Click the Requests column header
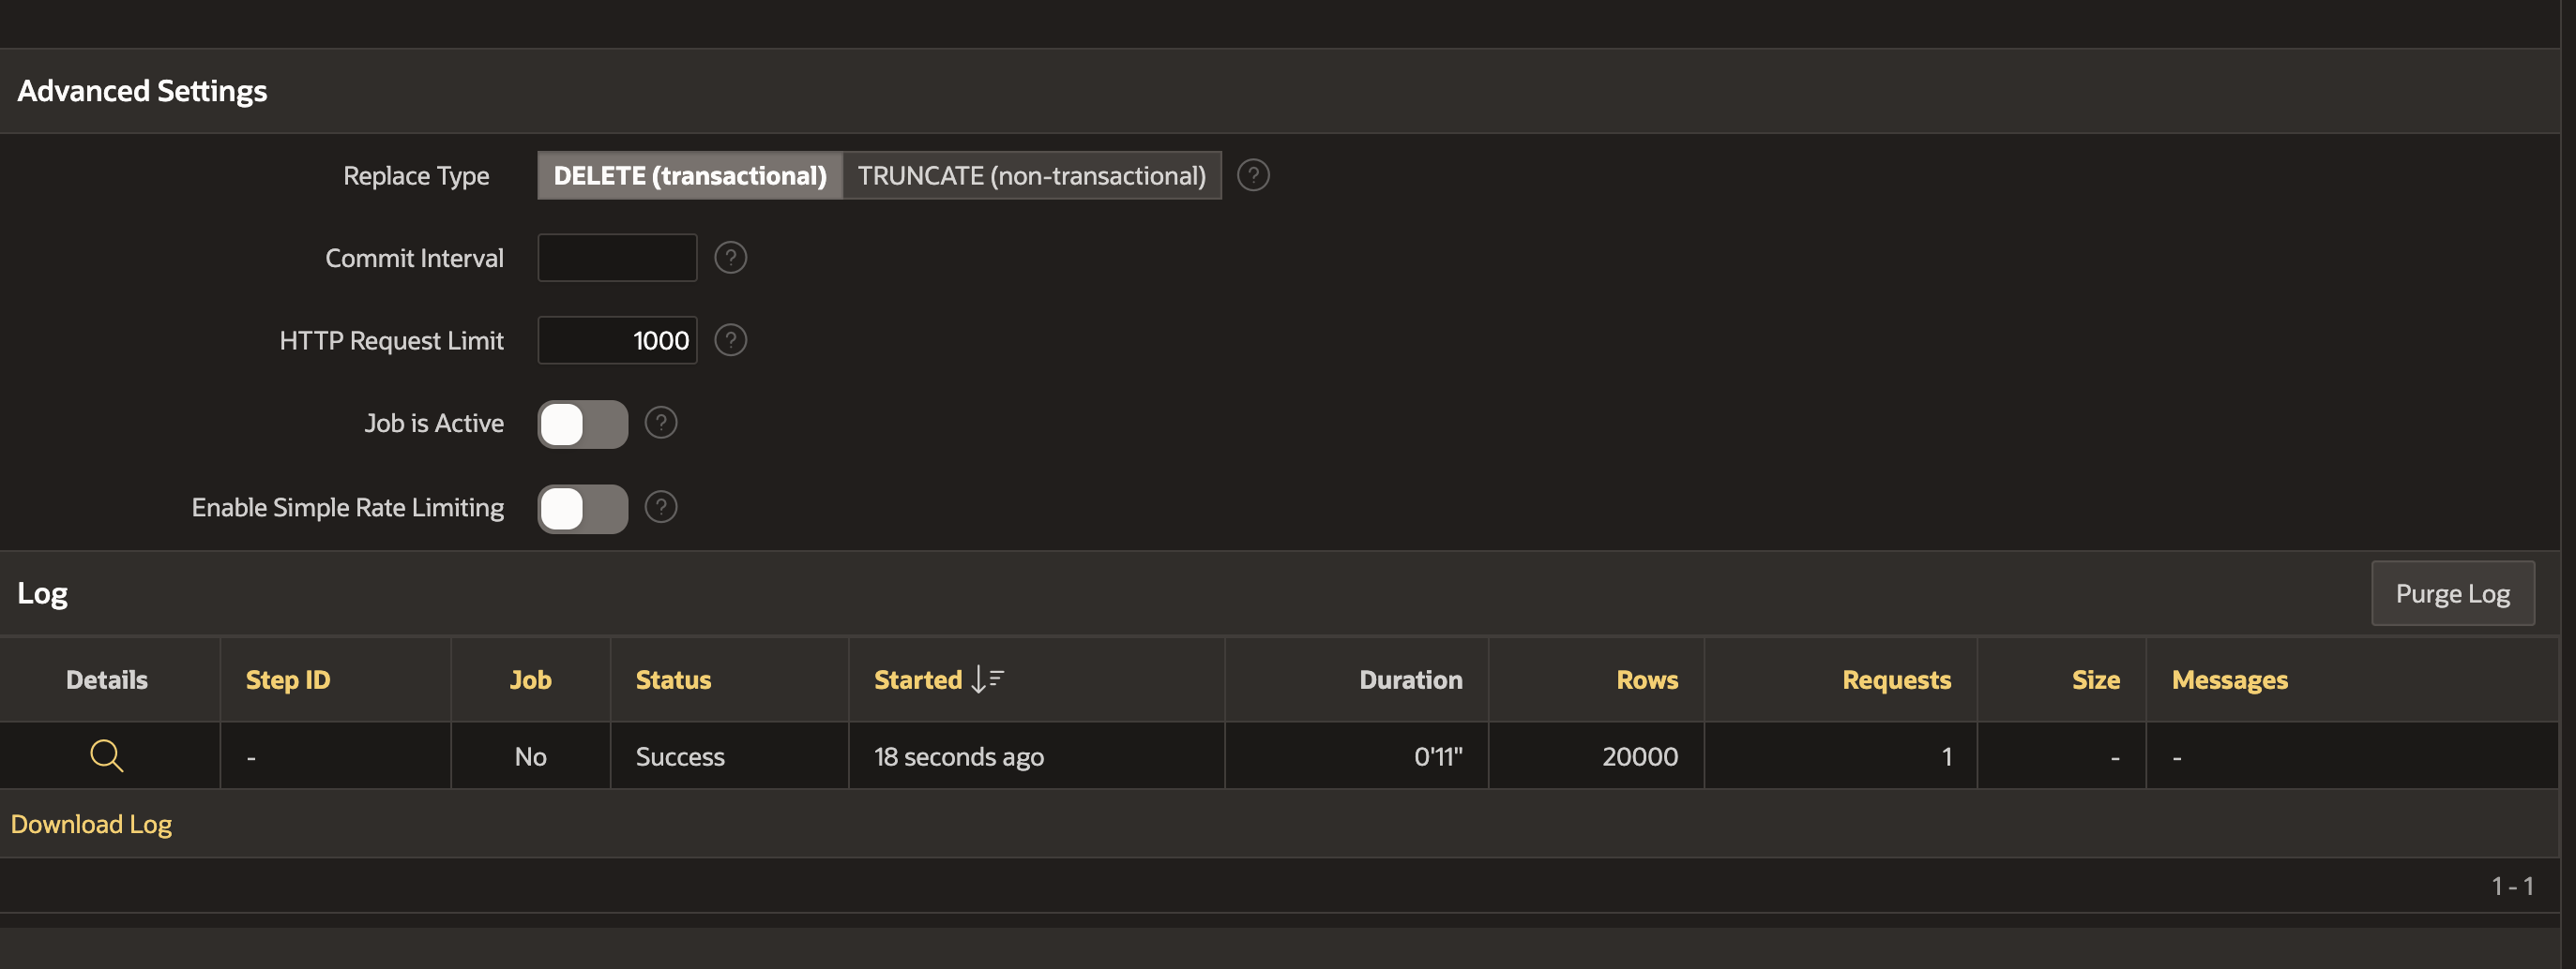Screen dimensions: 2576x969 click(x=1895, y=680)
